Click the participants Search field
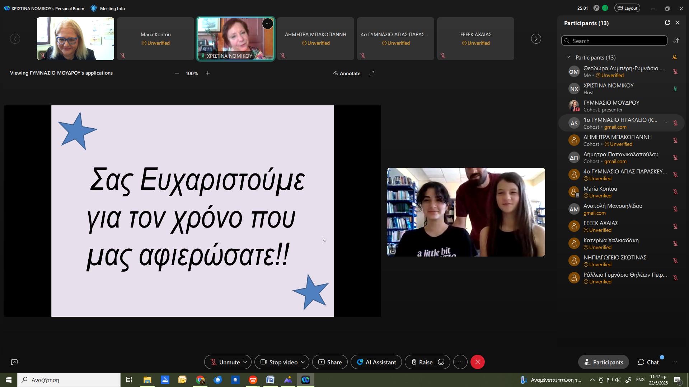The height and width of the screenshot is (387, 689). (614, 41)
